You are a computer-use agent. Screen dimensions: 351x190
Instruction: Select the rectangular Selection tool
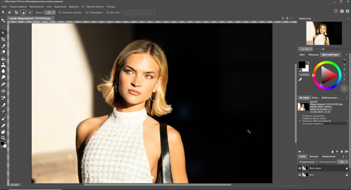coord(3,27)
